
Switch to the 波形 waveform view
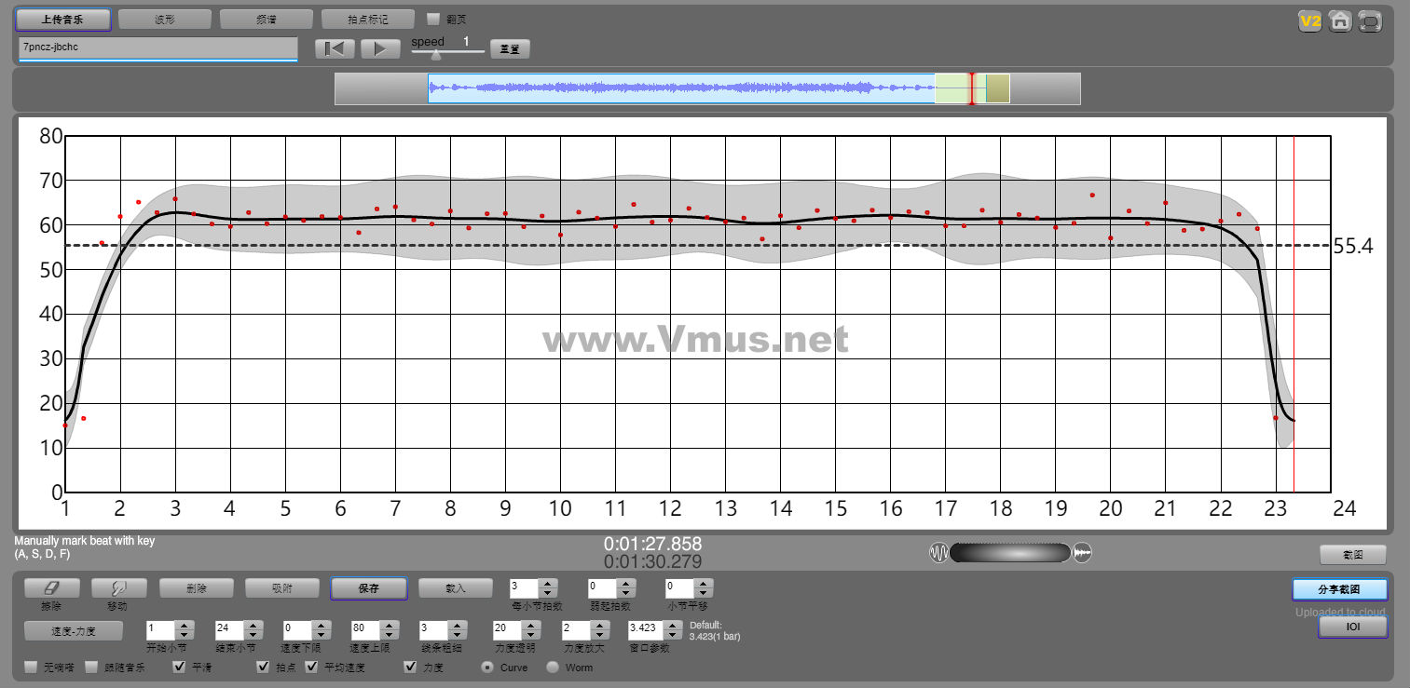point(165,19)
